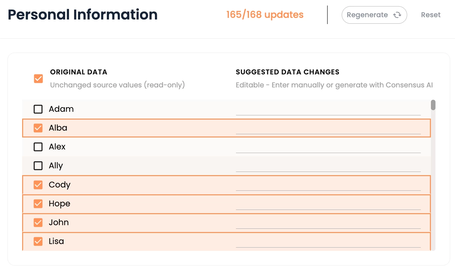Click the suggested change field for John
Screen dimensions: 455x271
coord(328,223)
